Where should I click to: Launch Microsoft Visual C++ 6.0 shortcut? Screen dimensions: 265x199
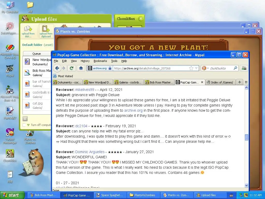10,52
